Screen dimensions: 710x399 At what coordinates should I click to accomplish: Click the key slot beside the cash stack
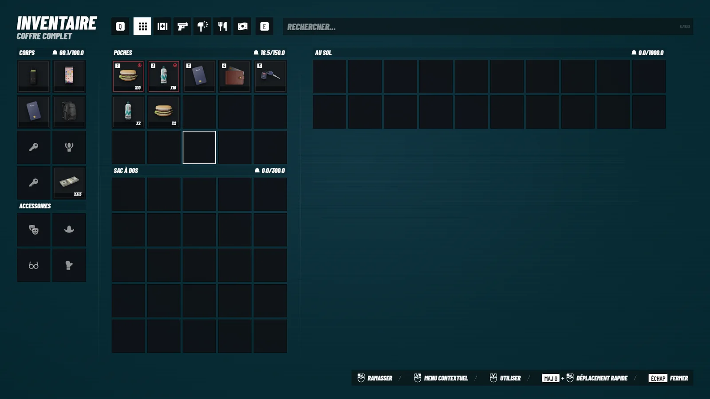[x=34, y=183]
